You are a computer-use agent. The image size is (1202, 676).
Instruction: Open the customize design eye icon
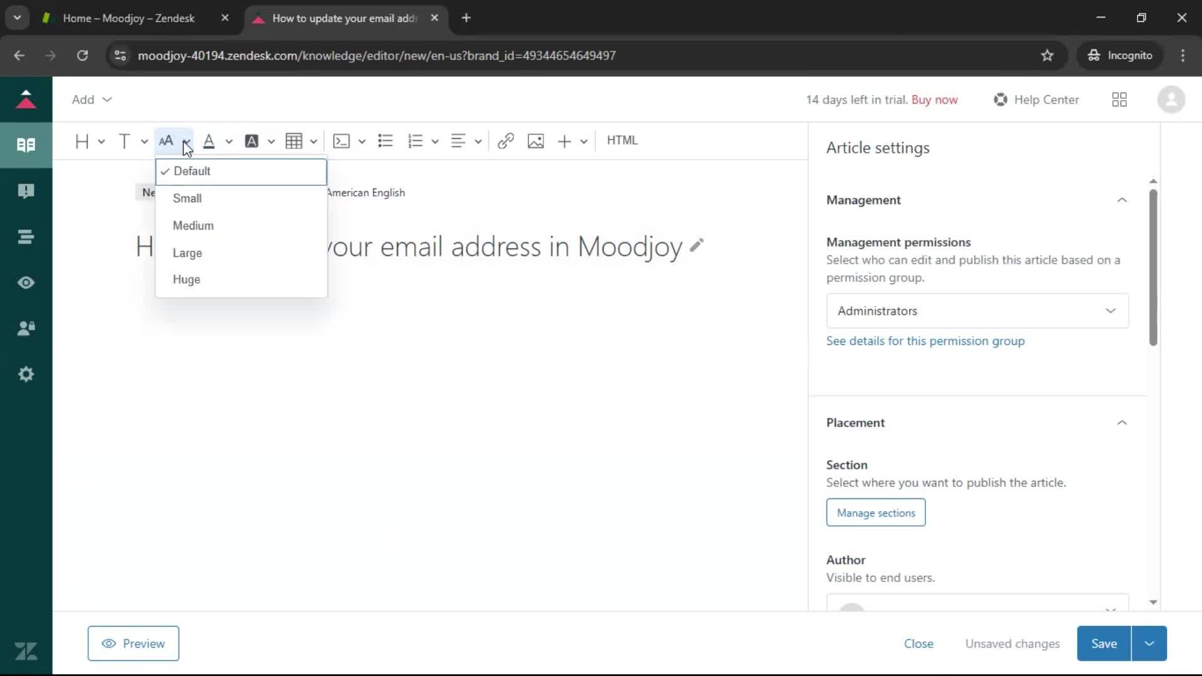pos(26,283)
